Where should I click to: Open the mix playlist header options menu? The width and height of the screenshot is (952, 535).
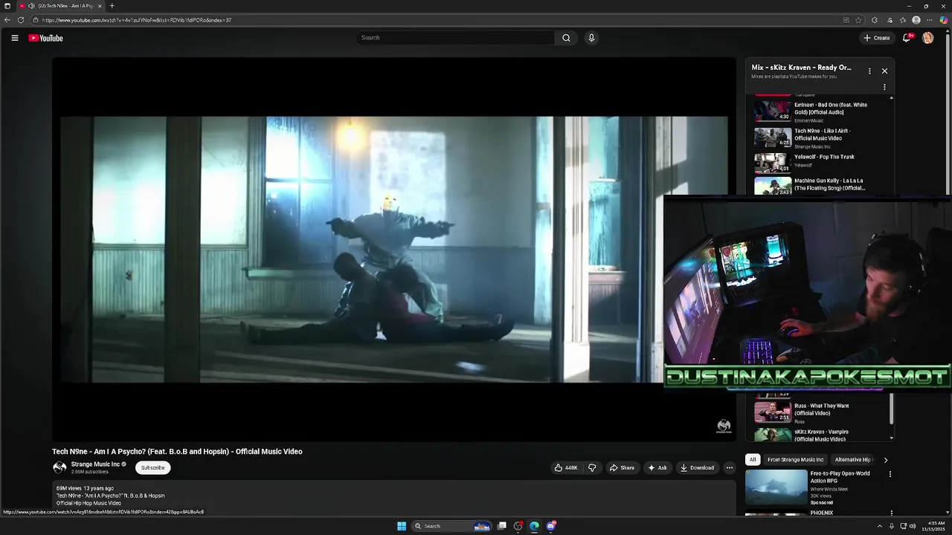coord(869,71)
